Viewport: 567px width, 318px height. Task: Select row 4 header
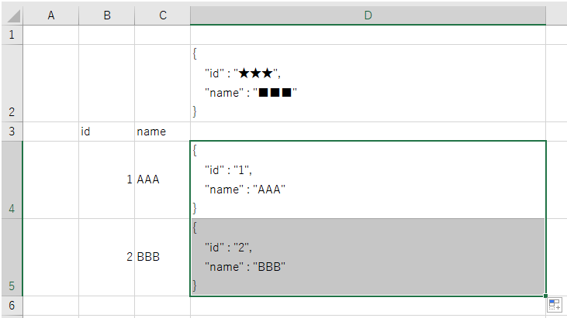12,180
